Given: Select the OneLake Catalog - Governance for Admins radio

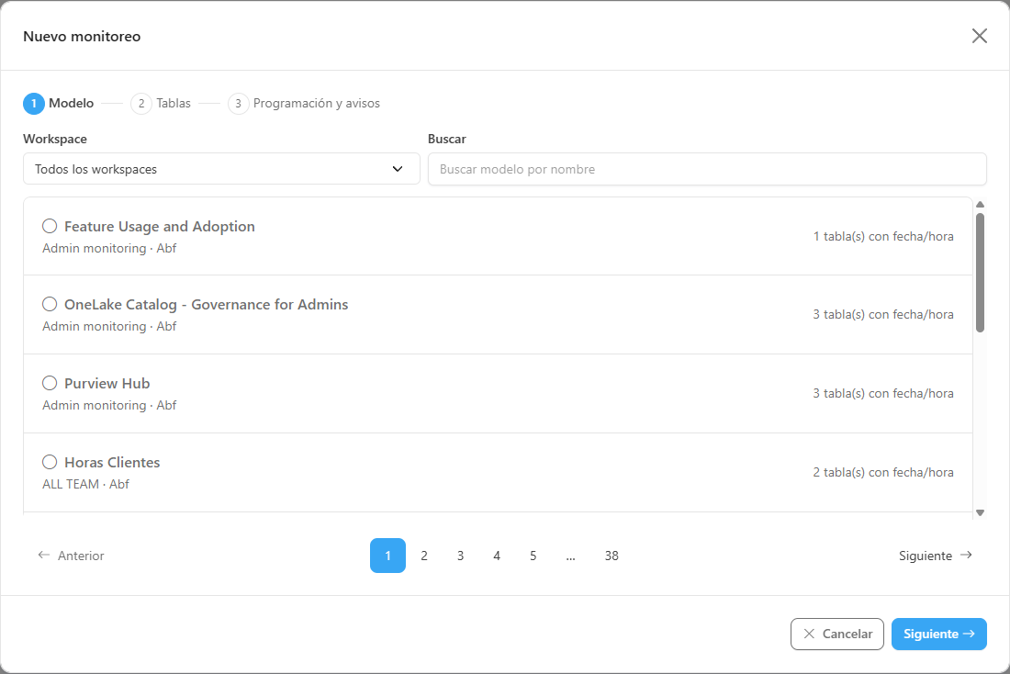Looking at the screenshot, I should [x=50, y=304].
